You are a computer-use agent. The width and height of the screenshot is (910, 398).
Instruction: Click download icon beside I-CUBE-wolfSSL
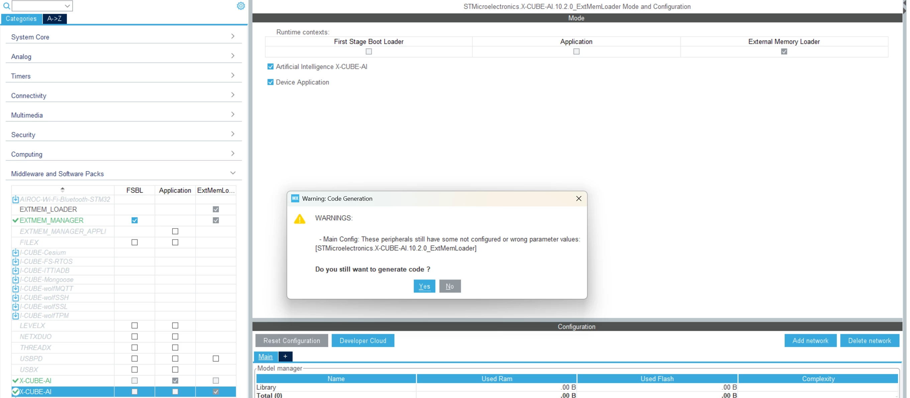[15, 307]
